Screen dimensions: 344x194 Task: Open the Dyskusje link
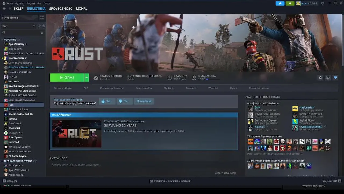tap(169, 88)
